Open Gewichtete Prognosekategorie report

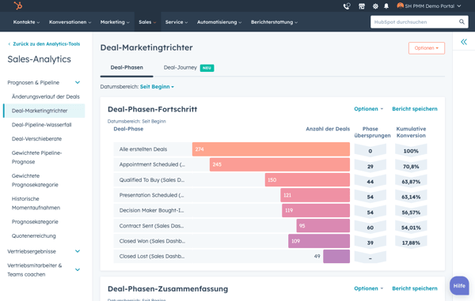click(x=35, y=180)
